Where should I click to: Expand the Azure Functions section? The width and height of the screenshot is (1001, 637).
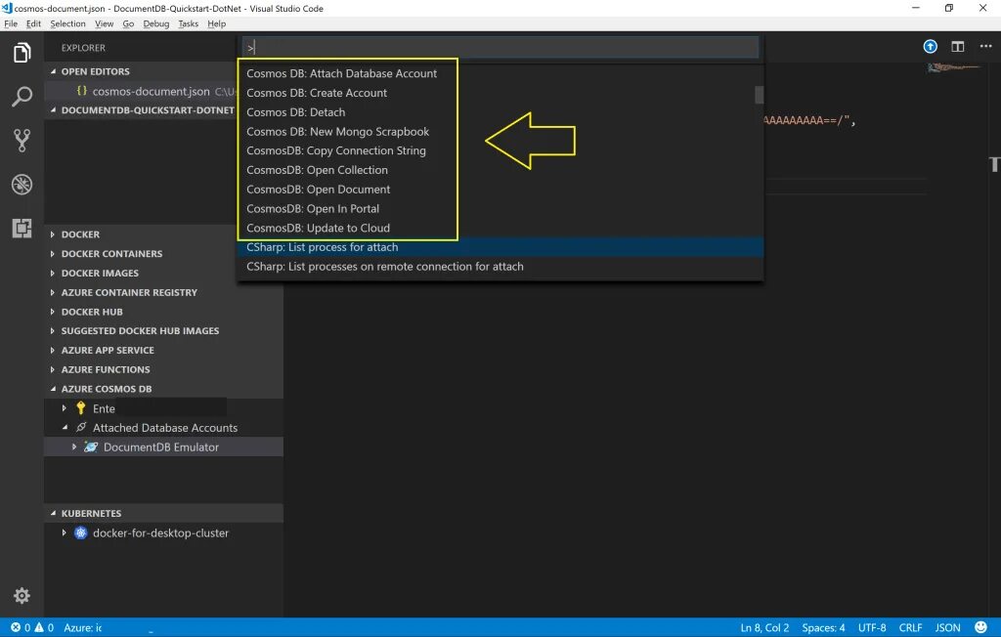(x=53, y=369)
